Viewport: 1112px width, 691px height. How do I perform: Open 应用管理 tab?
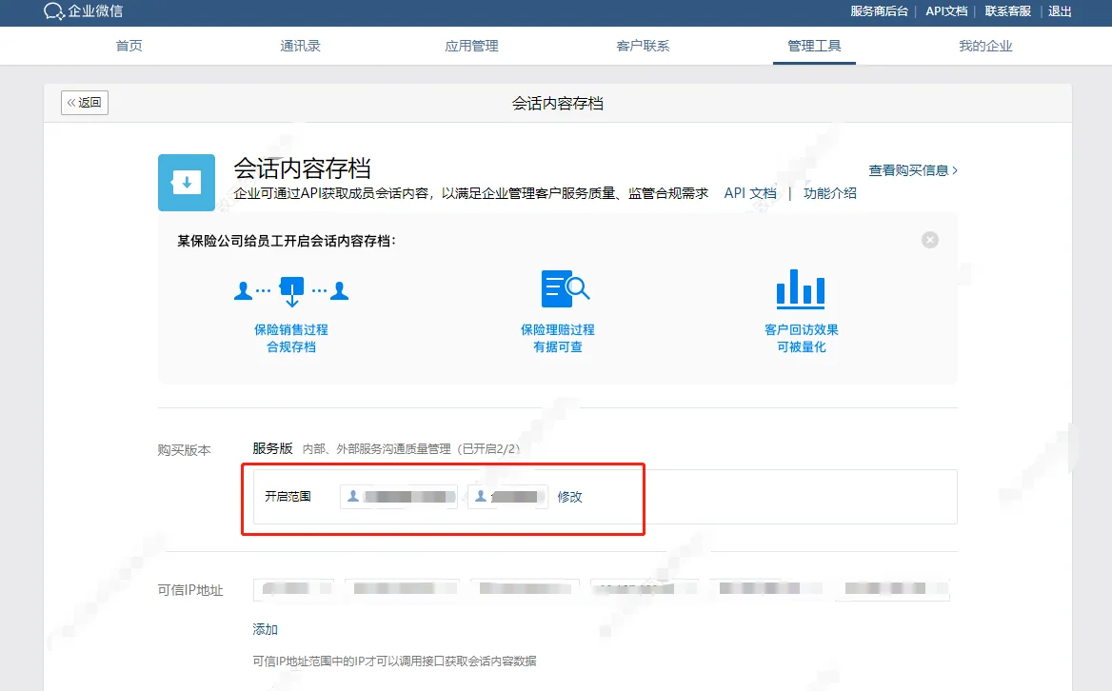tap(471, 46)
